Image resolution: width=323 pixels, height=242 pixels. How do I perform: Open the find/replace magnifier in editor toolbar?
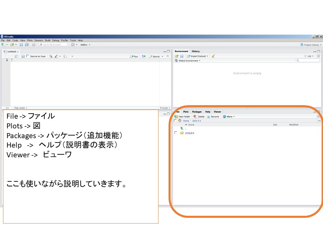tap(51, 56)
